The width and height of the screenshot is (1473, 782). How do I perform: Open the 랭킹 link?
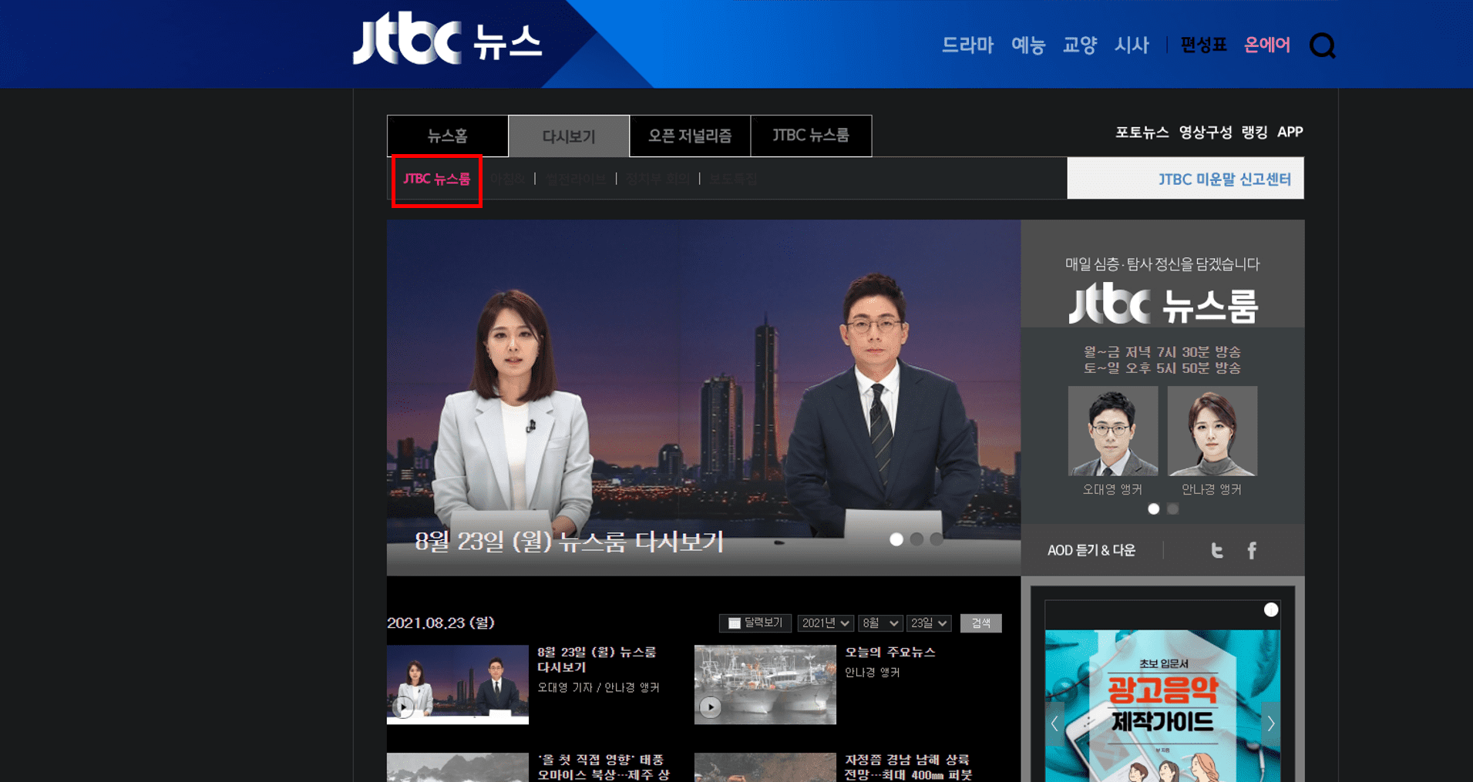(x=1254, y=132)
